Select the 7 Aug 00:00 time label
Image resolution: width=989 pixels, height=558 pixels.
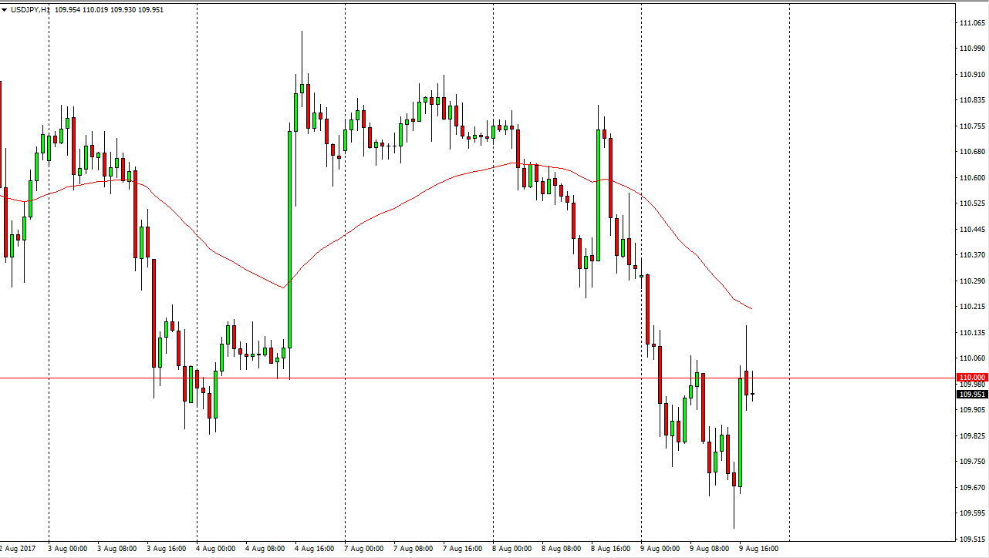pos(364,549)
